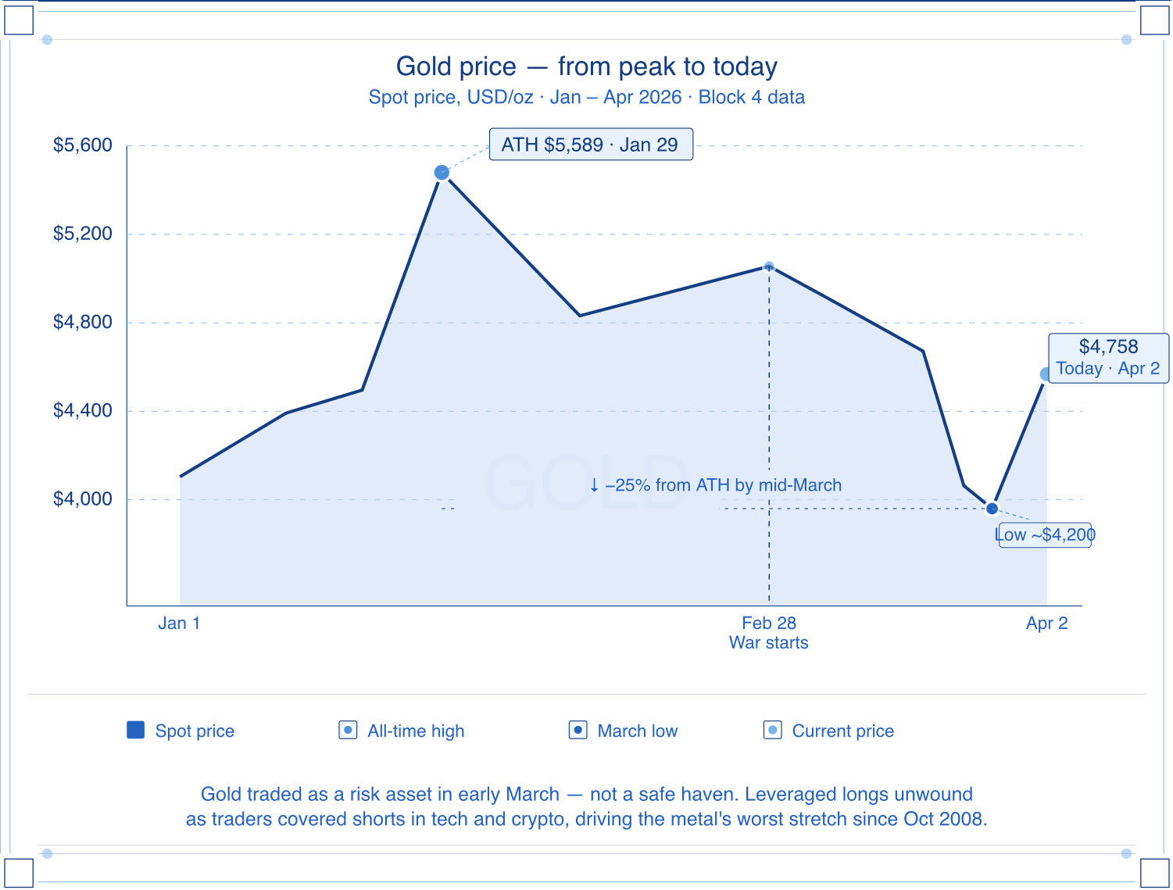
Task: Click the Feb 28 War starts axis label
Action: [768, 632]
